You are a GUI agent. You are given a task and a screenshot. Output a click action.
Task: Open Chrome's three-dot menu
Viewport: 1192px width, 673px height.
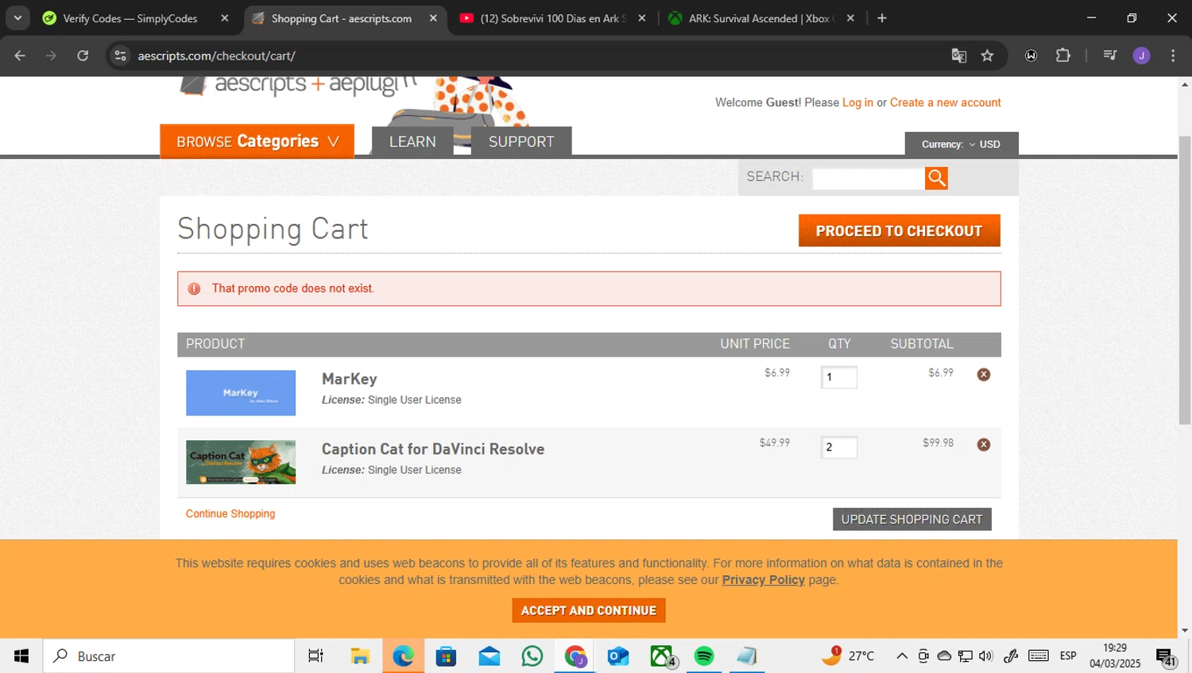[1173, 56]
